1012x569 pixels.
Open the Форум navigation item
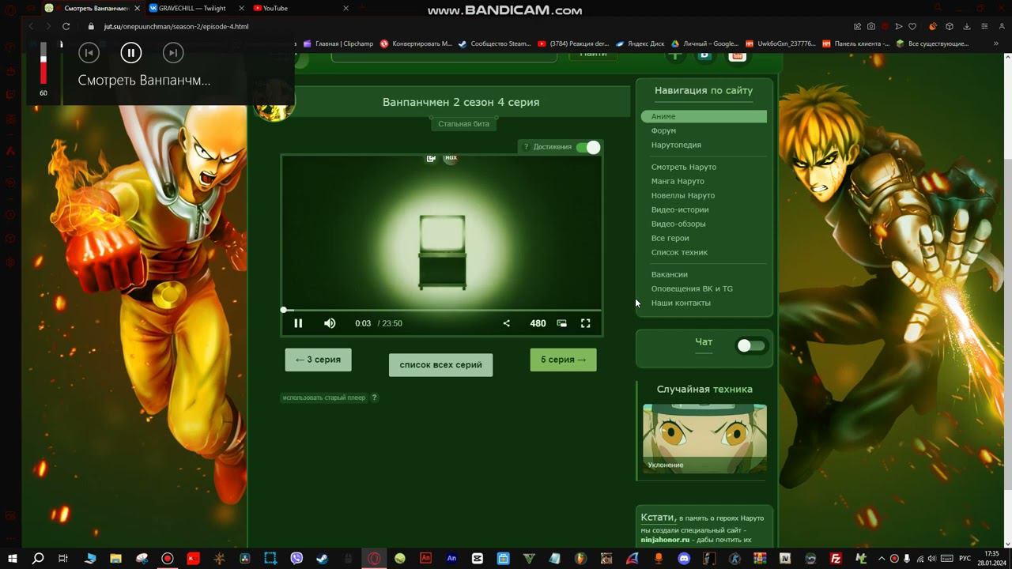coord(663,130)
